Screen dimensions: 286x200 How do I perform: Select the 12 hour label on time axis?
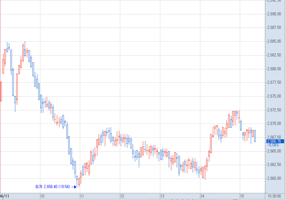[122, 196]
